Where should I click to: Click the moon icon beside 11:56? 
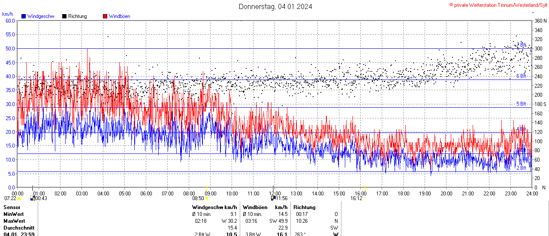coord(273,198)
